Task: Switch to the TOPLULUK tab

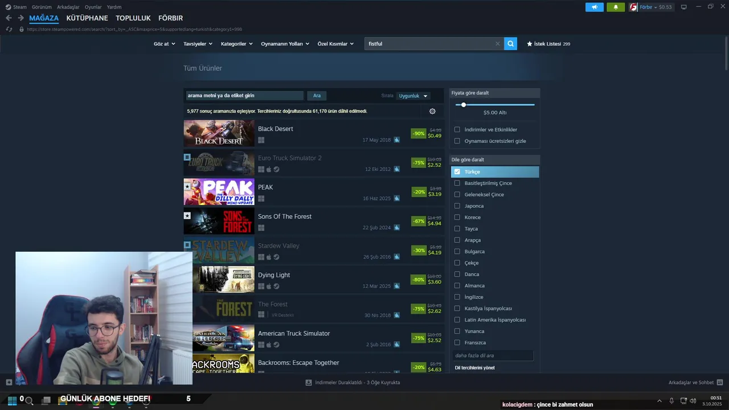Action: click(x=133, y=18)
